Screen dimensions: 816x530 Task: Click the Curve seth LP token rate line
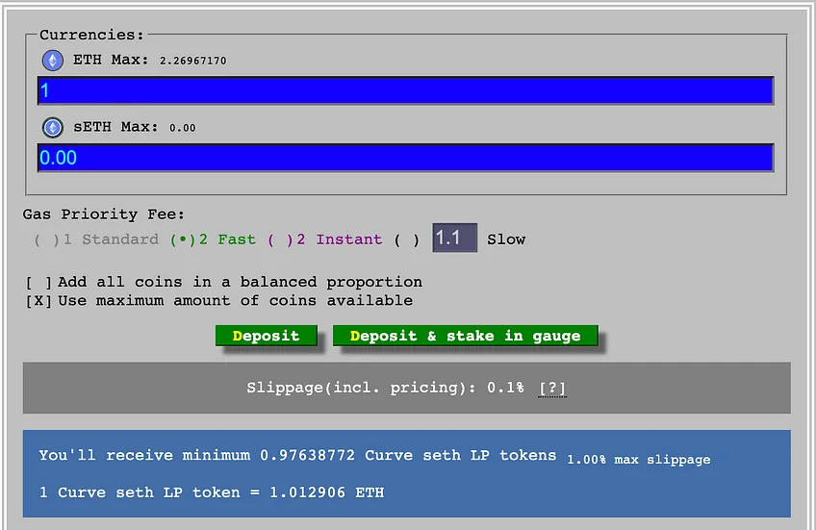click(212, 492)
